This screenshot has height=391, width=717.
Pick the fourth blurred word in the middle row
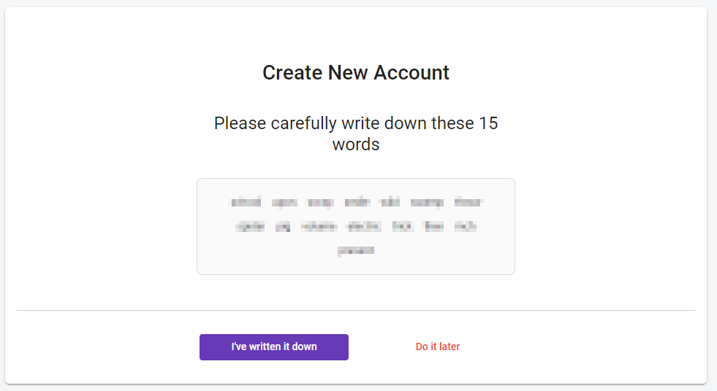(x=363, y=227)
